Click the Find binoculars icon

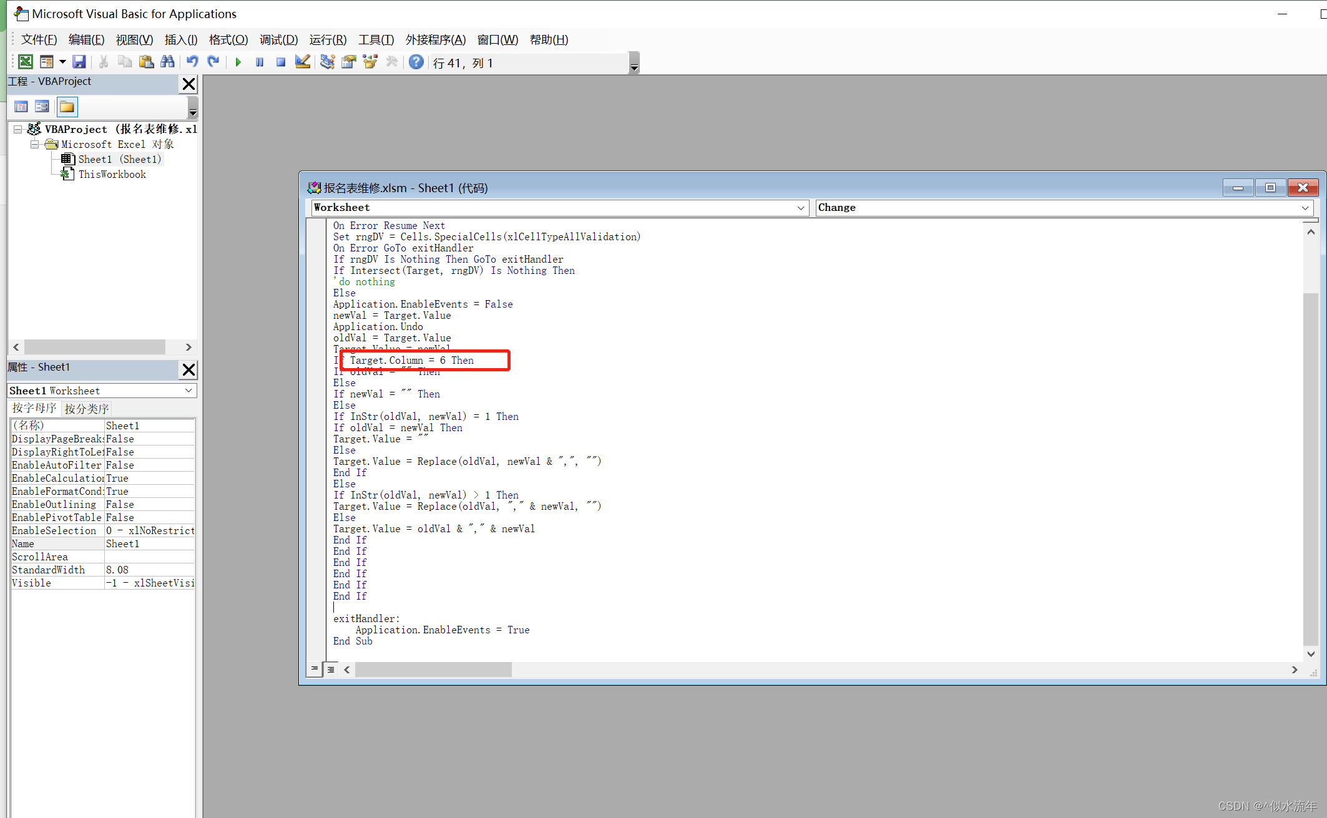[x=167, y=62]
